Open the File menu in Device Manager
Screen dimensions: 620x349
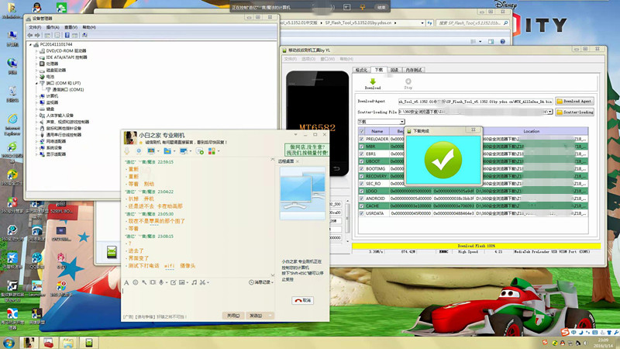(x=35, y=27)
